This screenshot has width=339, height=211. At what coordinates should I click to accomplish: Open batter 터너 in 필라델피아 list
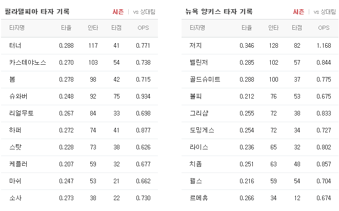click(x=15, y=46)
